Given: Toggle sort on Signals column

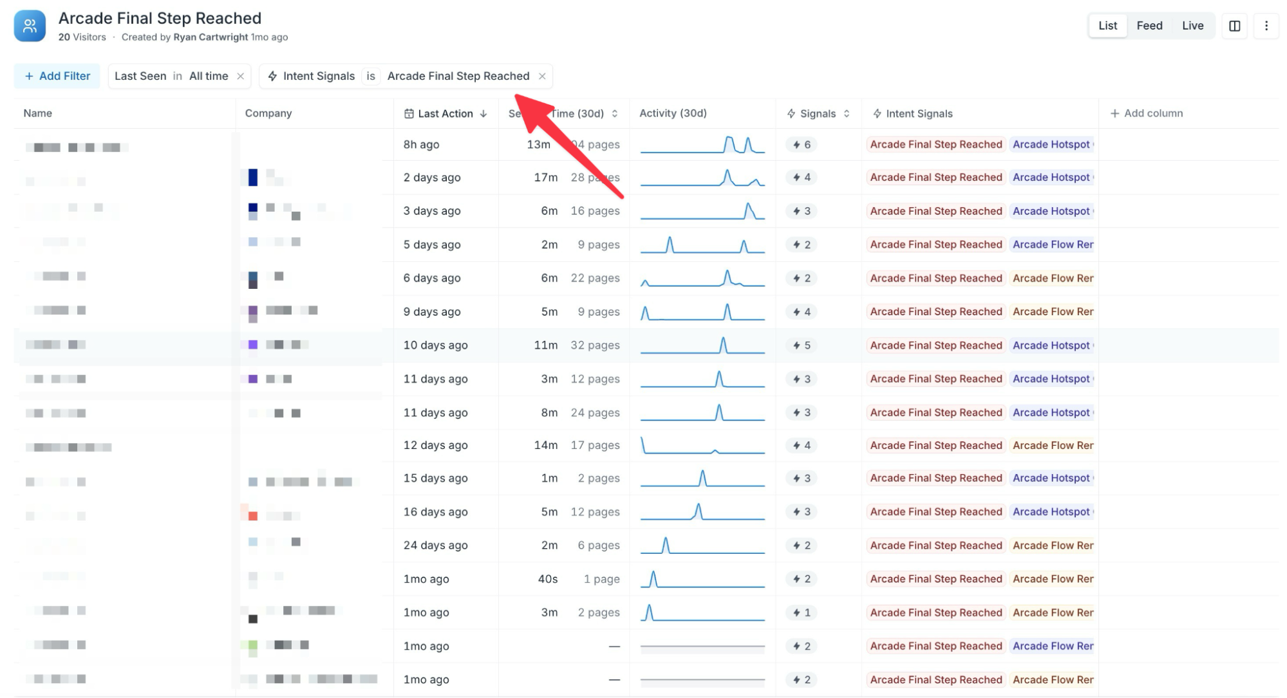Looking at the screenshot, I should [x=846, y=114].
